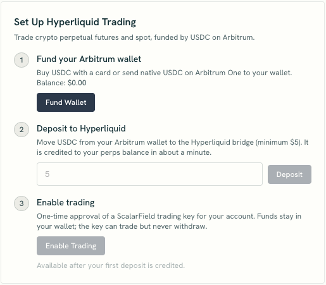326x285 pixels.
Task: Click the Arbitrum One text in step 1
Action: coord(218,73)
